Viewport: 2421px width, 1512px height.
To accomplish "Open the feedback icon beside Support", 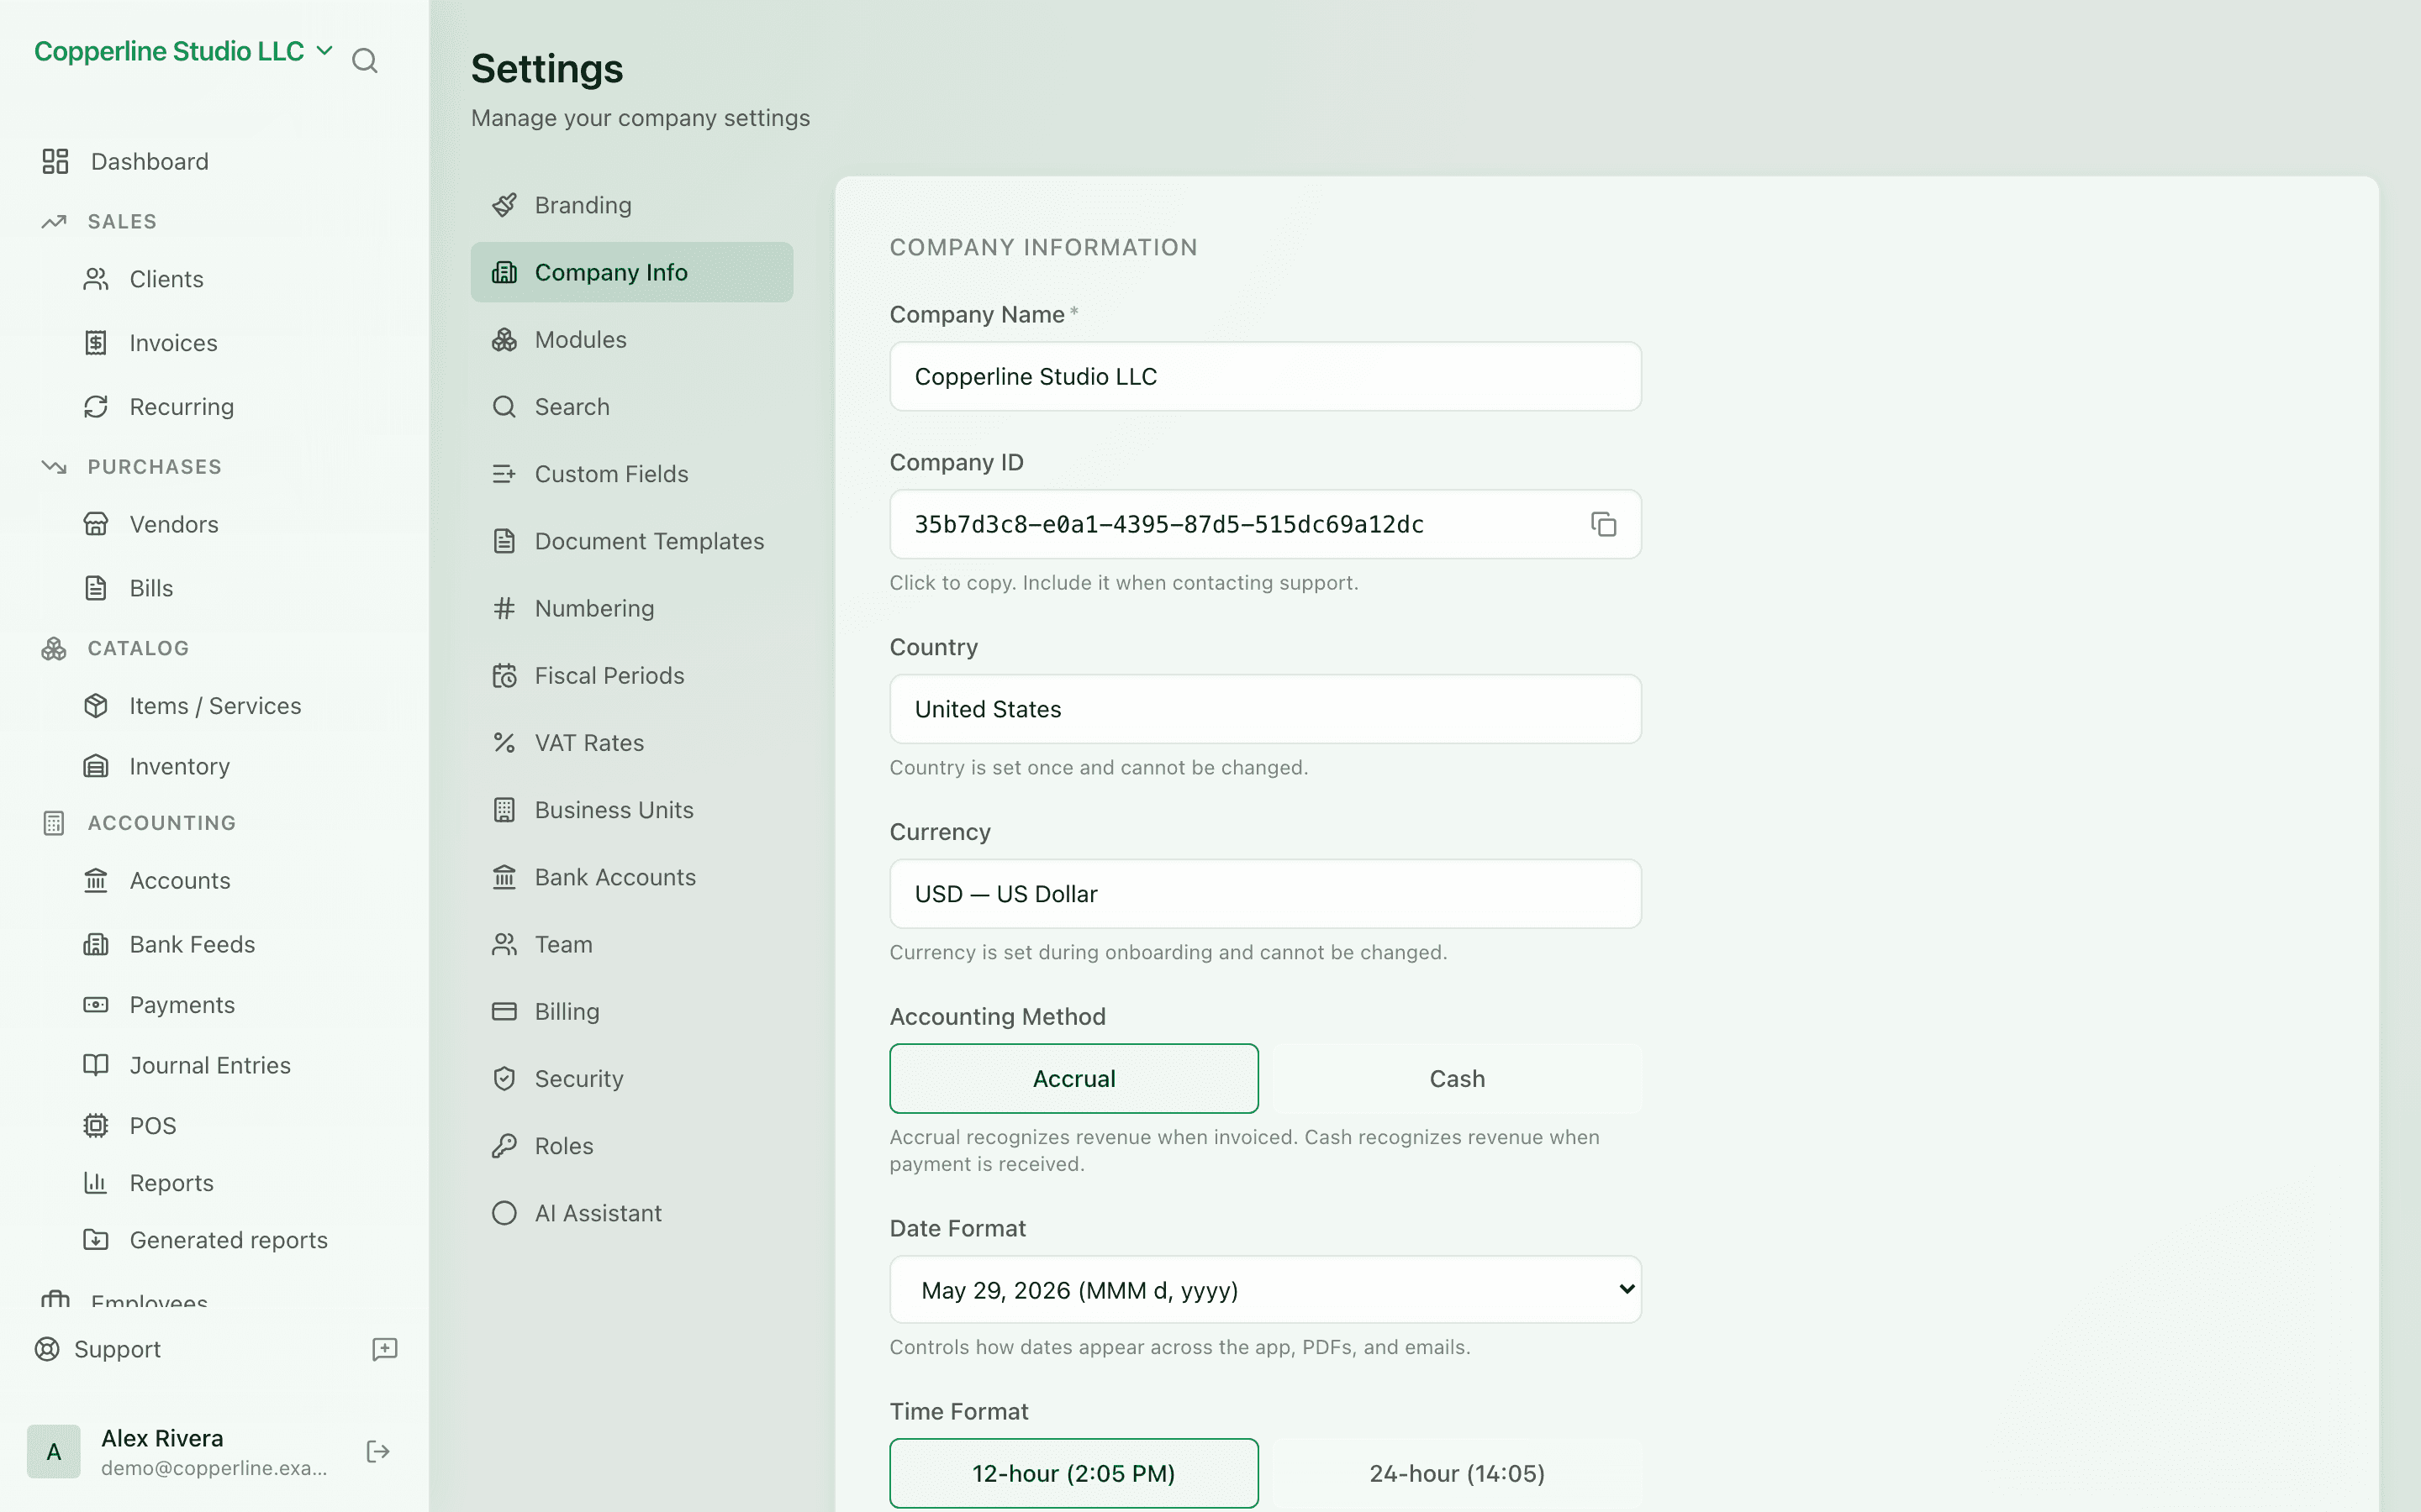I will (x=385, y=1349).
